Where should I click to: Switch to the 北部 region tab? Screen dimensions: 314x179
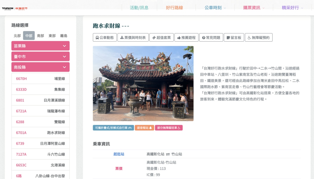17,36
